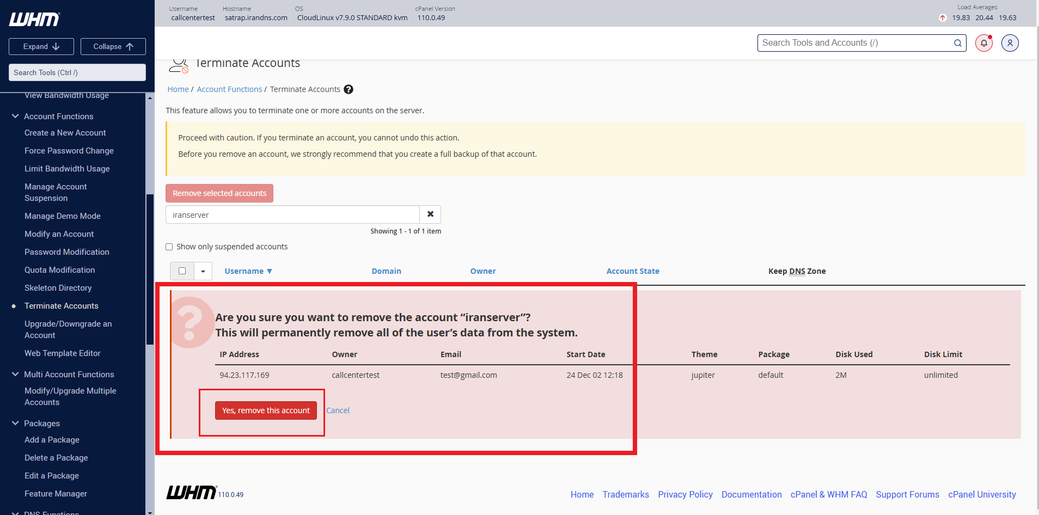Image resolution: width=1039 pixels, height=515 pixels.
Task: Click the WHM logo in sidebar
Action: pyautogui.click(x=35, y=20)
